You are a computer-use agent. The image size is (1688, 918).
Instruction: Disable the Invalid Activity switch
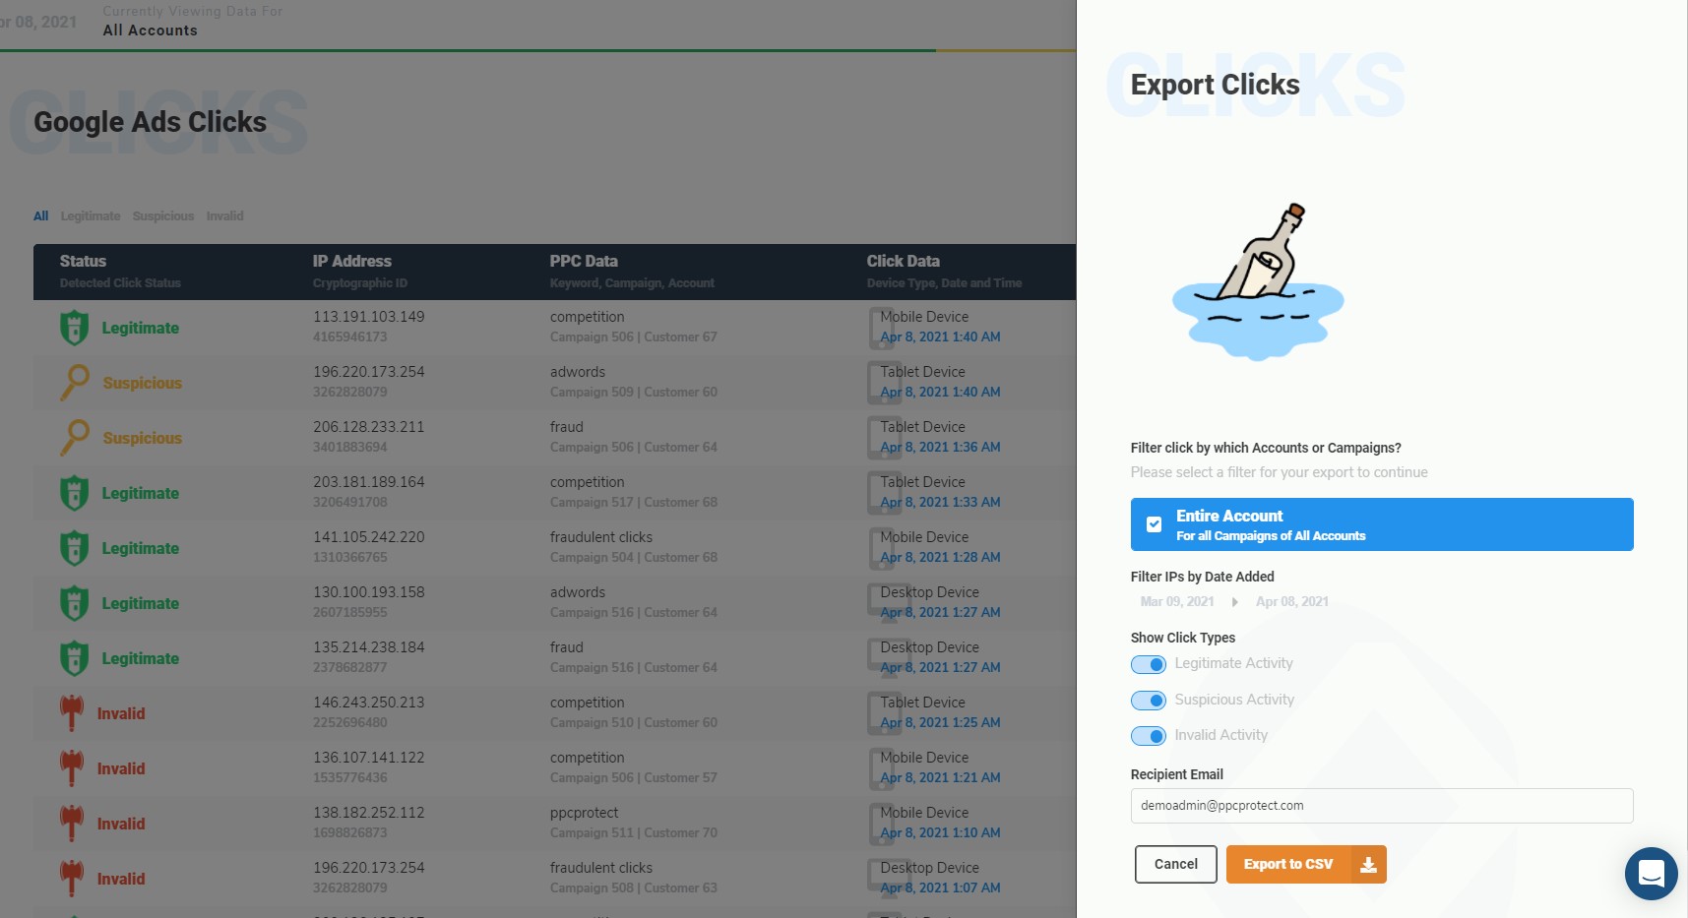tap(1149, 736)
